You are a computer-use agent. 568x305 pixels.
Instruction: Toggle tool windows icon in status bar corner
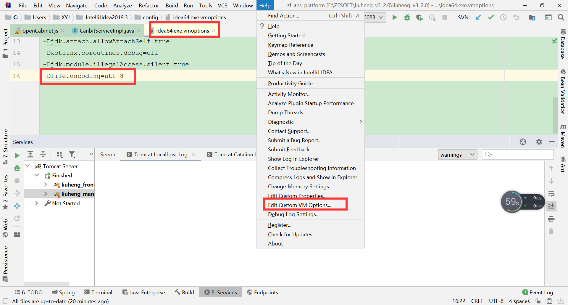coord(5,301)
